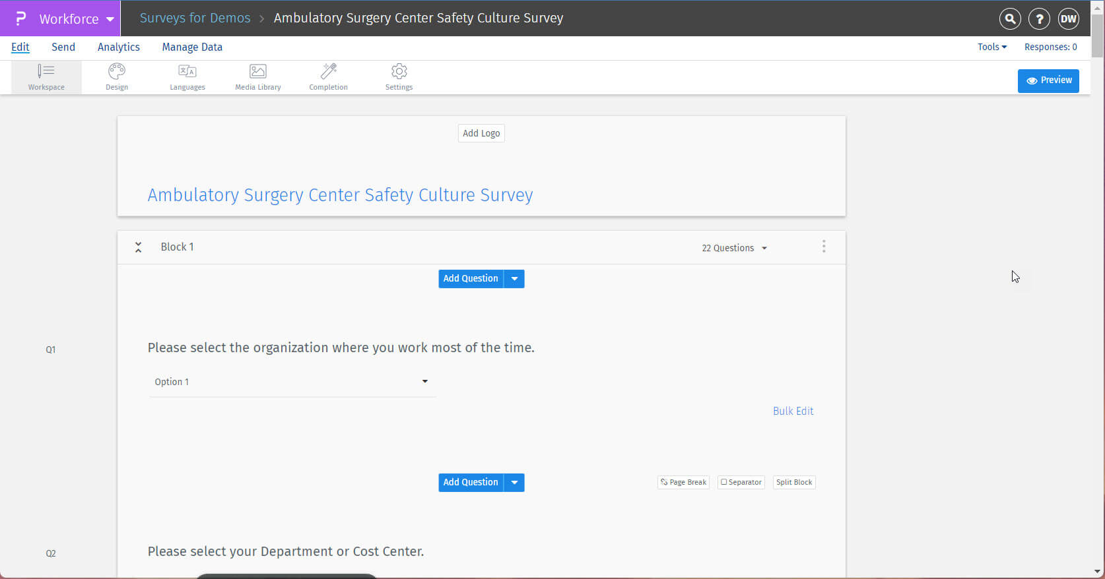The image size is (1105, 579).
Task: Select the survey title heading text
Action: 340,195
